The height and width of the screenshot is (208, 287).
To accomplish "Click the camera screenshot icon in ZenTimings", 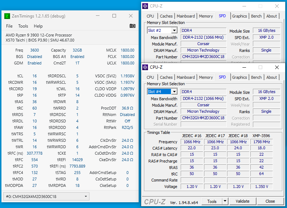I will point(133,26).
